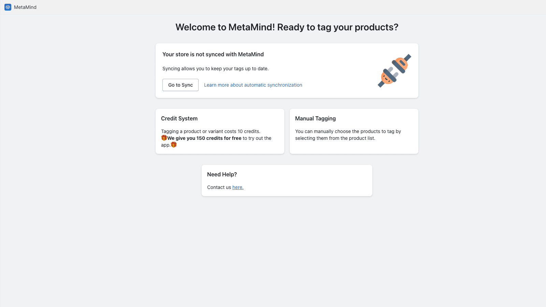Click the syncing keeps tags up to date text

coord(215,69)
